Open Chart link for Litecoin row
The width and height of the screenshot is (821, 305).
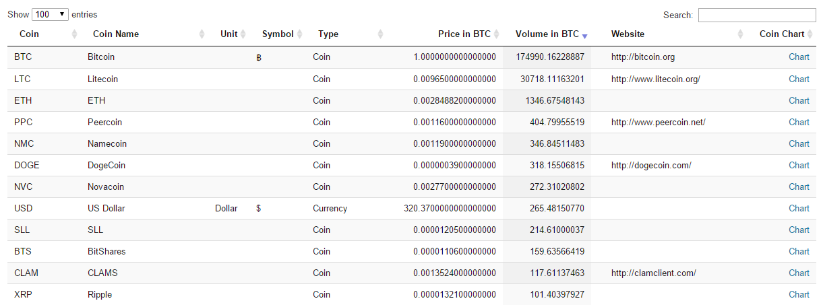coord(799,79)
